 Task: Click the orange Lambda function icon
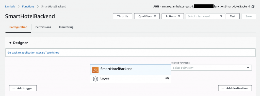coord(95,70)
